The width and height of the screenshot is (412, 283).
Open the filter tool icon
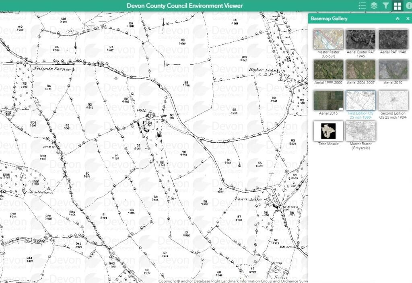tap(386, 6)
